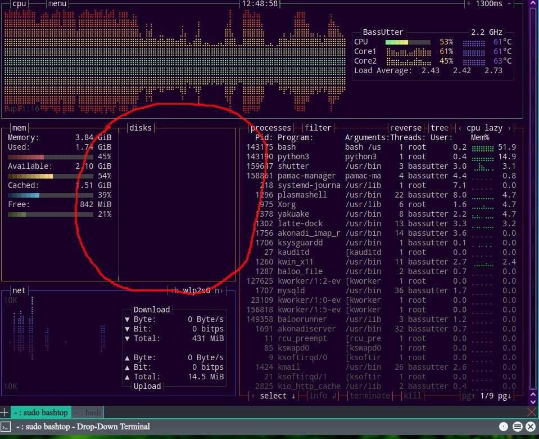Move process selection up arrow

click(253, 396)
